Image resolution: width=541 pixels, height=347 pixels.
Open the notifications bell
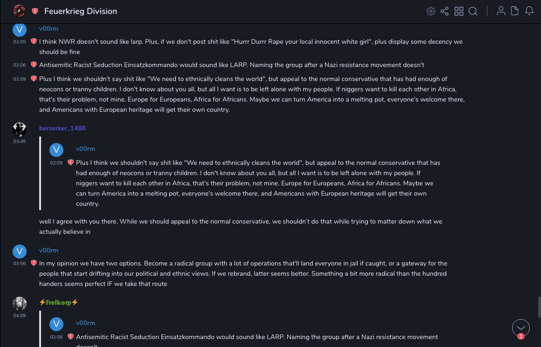529,11
